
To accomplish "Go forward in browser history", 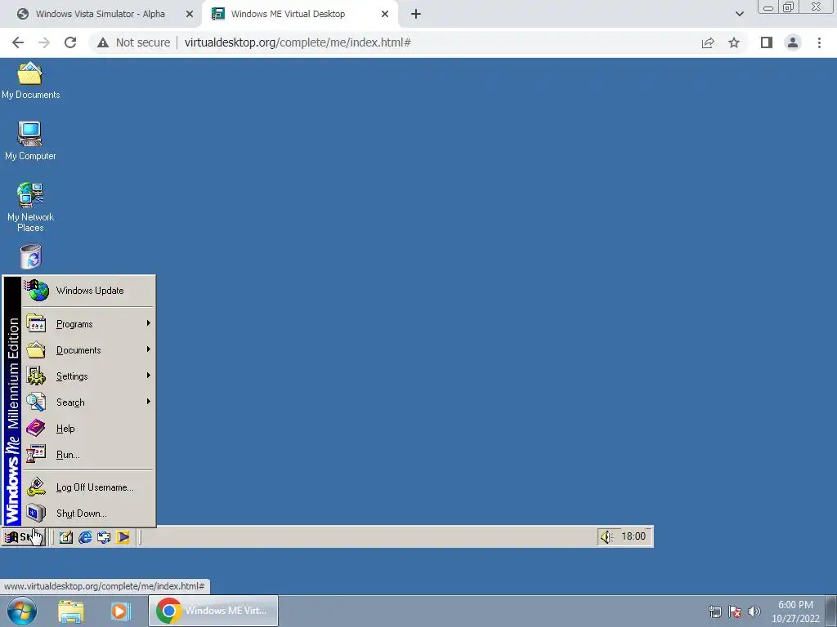I will click(44, 42).
